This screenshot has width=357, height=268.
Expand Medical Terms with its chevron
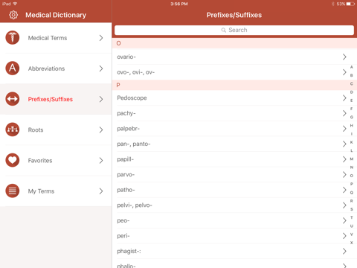(x=101, y=38)
